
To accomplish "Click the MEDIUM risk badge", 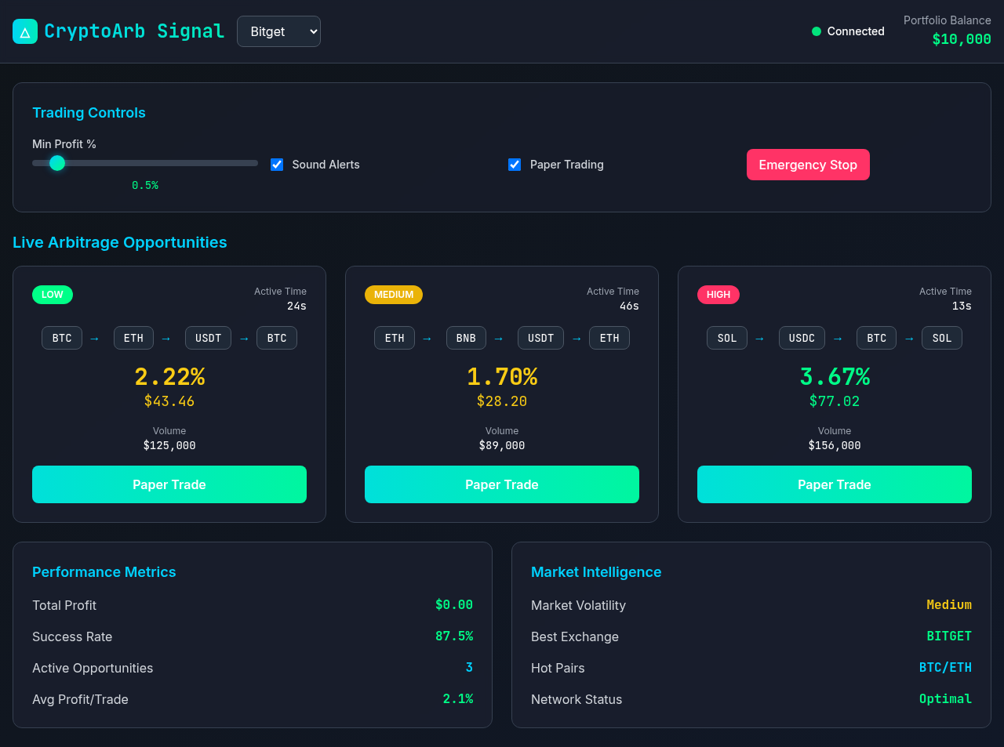I will [393, 294].
